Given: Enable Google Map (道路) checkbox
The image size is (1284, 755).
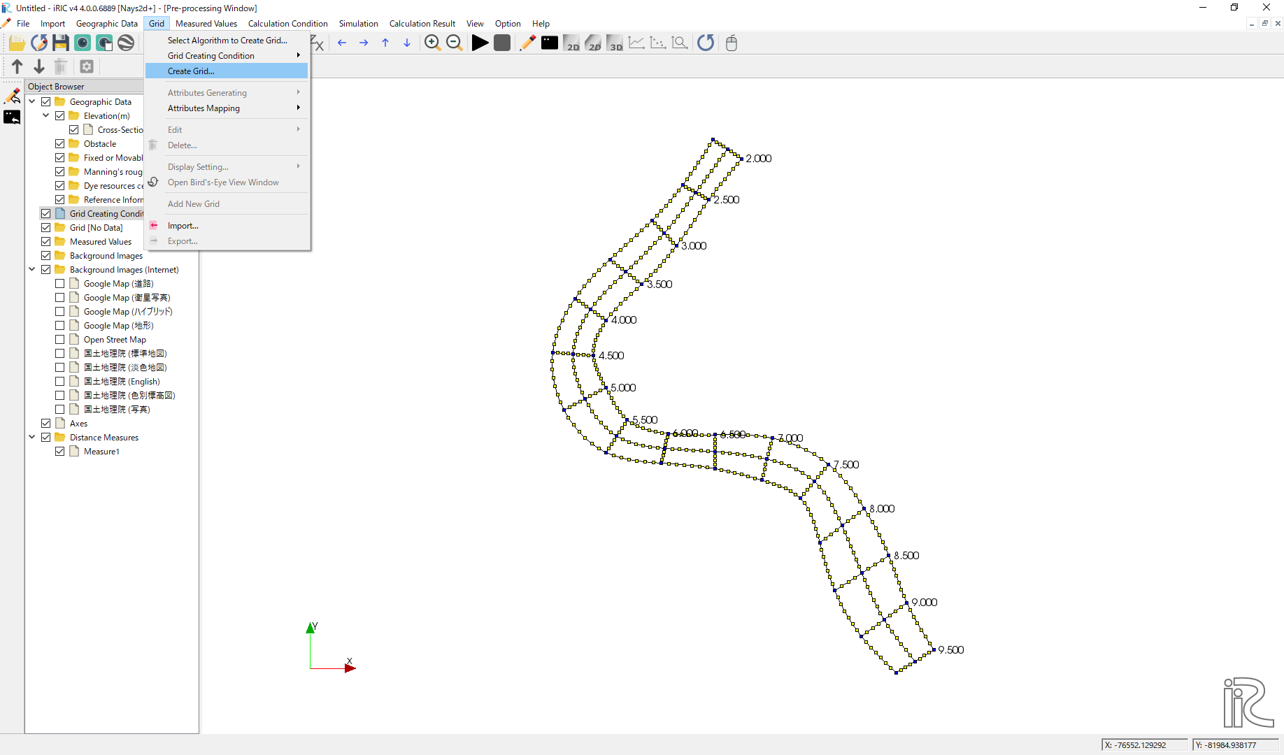Looking at the screenshot, I should coord(60,284).
